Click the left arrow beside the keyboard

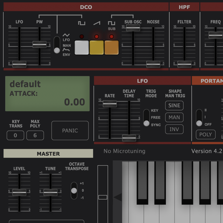pyautogui.click(x=118, y=198)
